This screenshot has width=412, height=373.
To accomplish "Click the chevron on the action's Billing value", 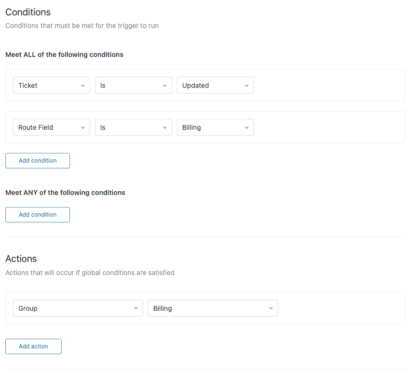I will (271, 308).
